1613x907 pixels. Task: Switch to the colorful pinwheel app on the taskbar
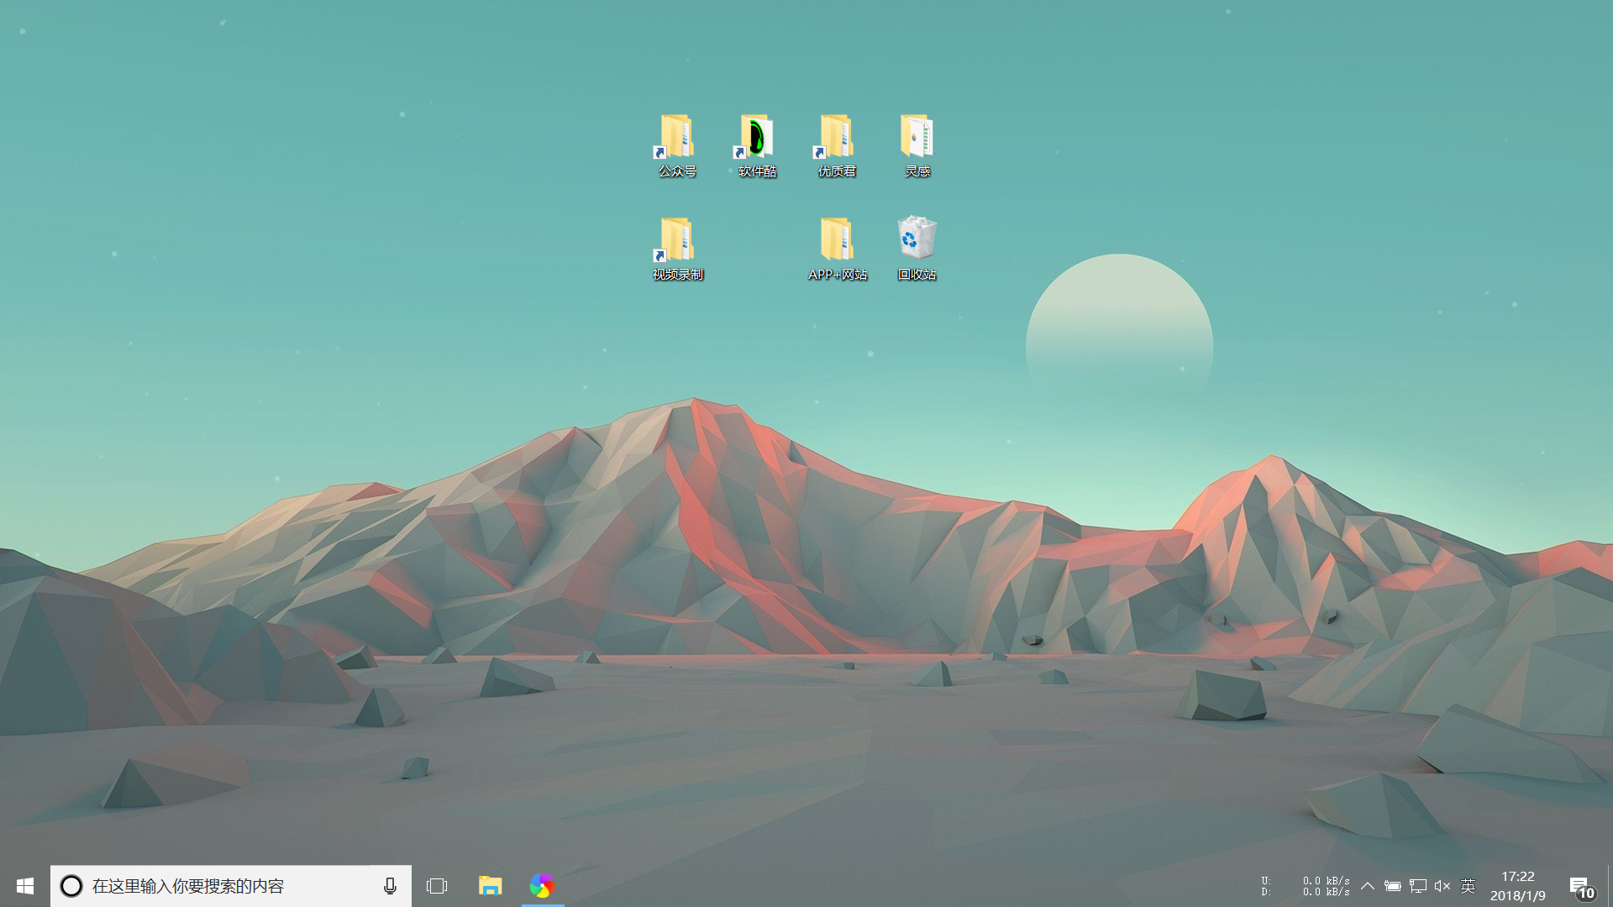pyautogui.click(x=542, y=886)
